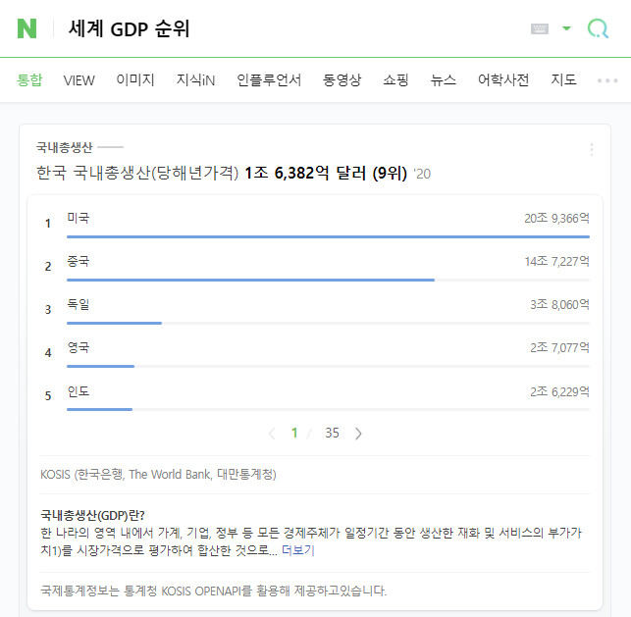Viewport: 631px width, 617px height.
Task: Select the 통합 tab
Action: 29,80
